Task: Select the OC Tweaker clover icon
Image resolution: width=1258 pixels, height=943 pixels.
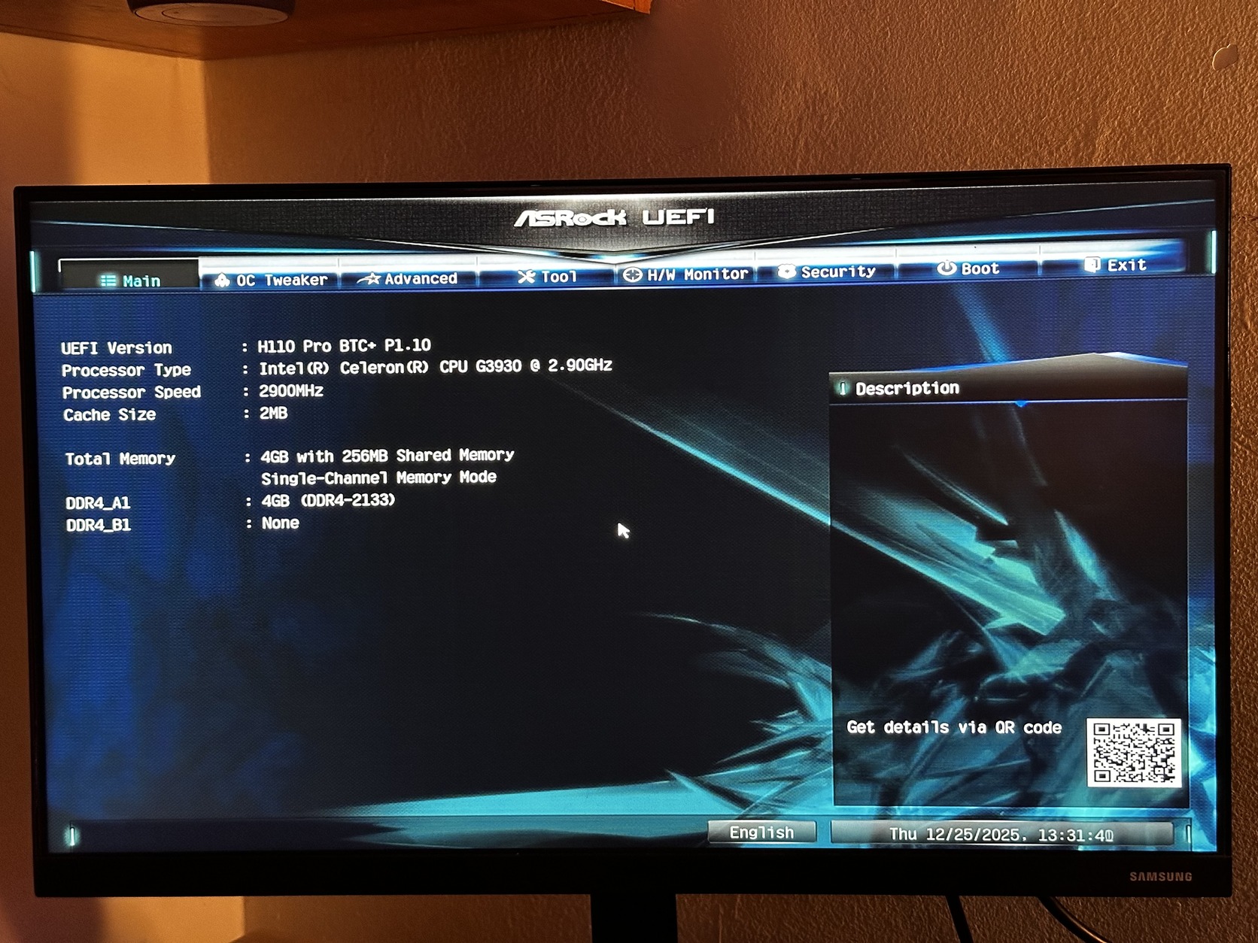Action: tap(222, 279)
